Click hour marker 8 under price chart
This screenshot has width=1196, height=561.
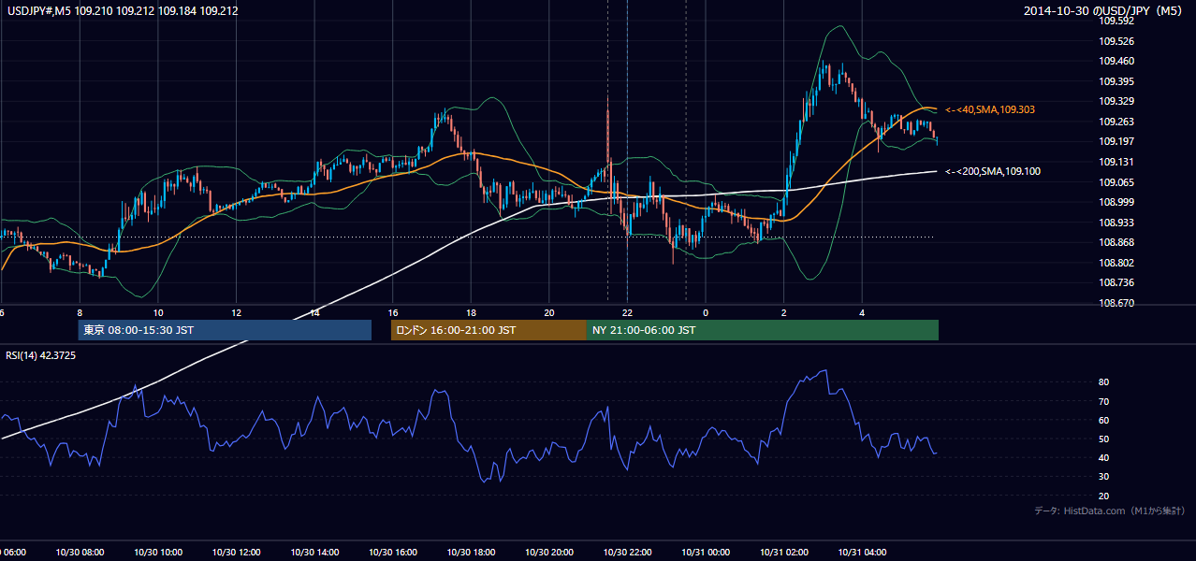pyautogui.click(x=80, y=312)
